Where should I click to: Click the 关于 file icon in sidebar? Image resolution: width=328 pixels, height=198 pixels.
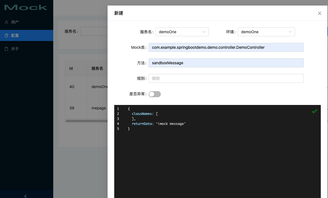point(6,49)
